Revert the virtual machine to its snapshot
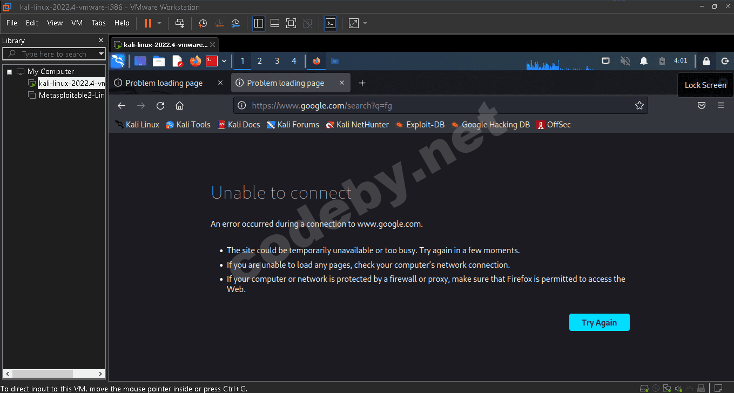Image resolution: width=734 pixels, height=393 pixels. 219,23
